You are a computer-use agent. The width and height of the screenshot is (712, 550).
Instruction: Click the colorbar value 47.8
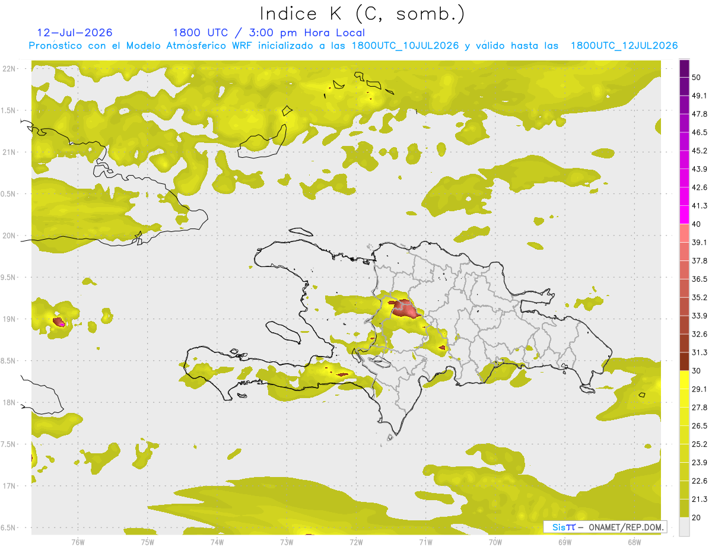pyautogui.click(x=700, y=114)
